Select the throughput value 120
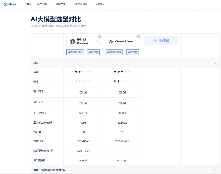Screen dimensions: 221x174 (x=122, y=132)
